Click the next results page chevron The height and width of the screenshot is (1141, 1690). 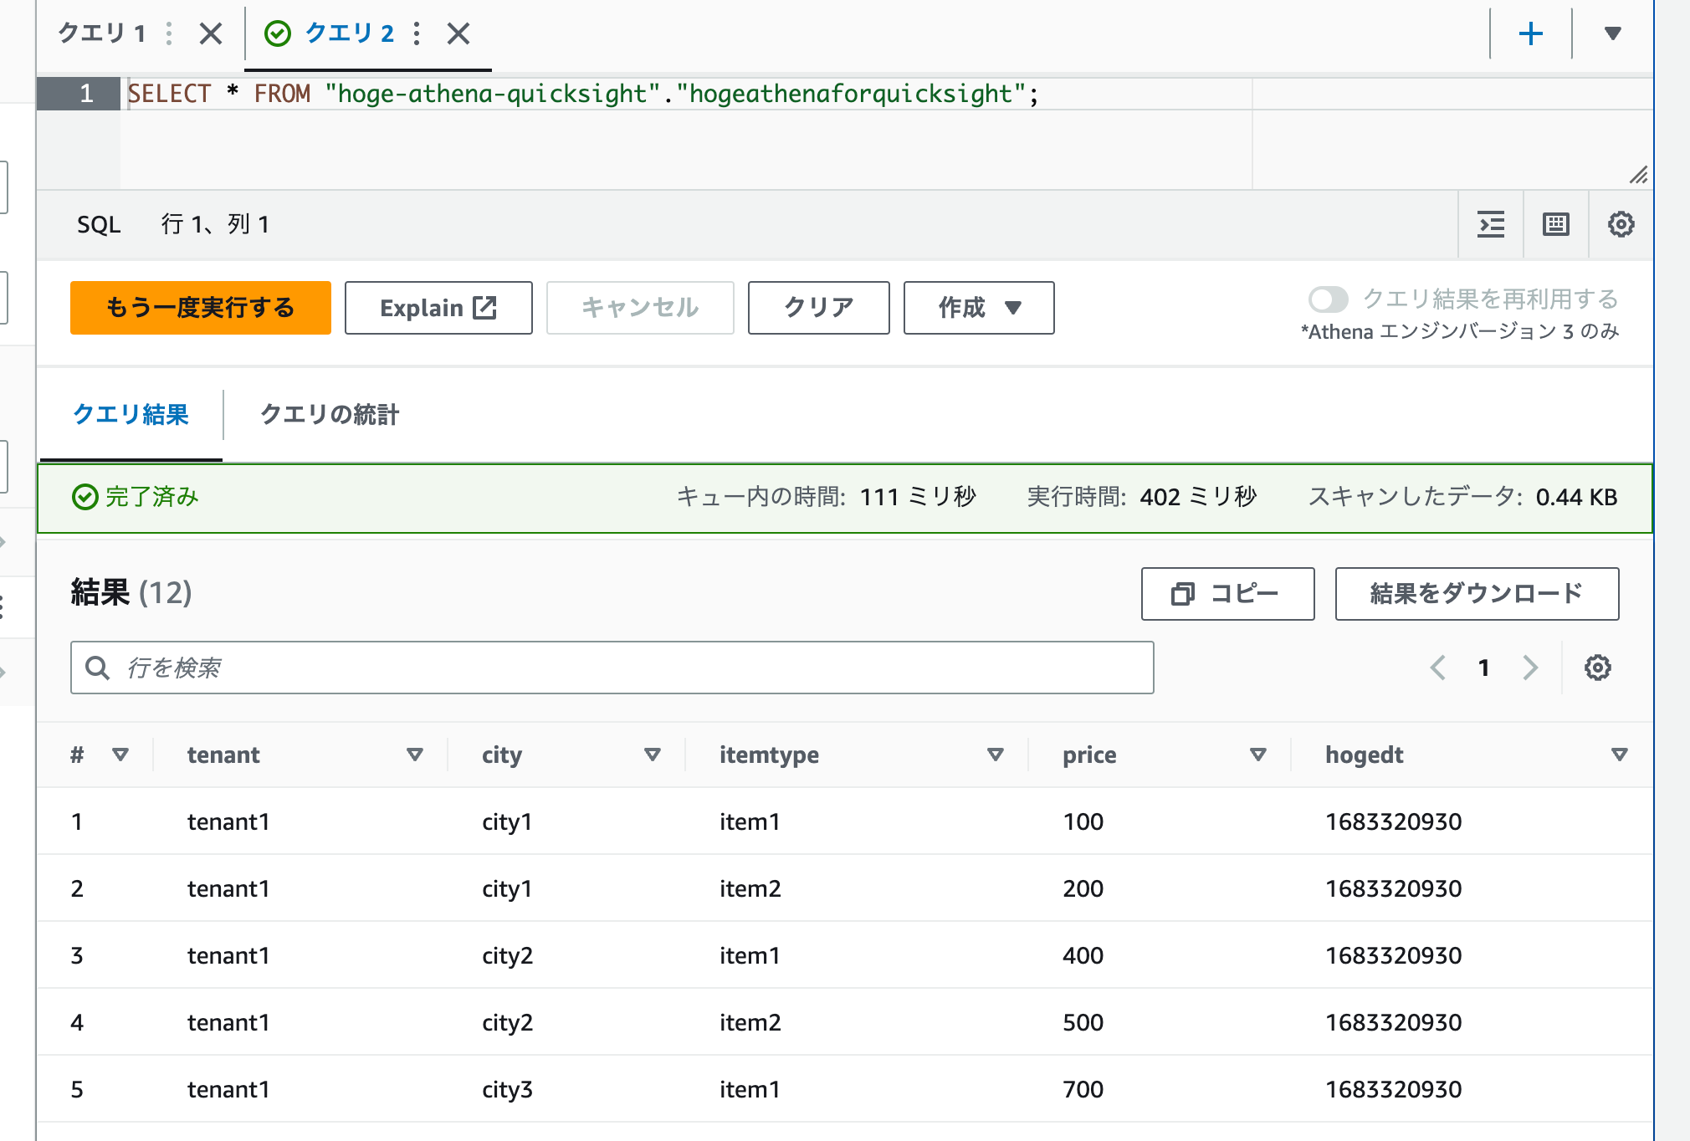1530,668
